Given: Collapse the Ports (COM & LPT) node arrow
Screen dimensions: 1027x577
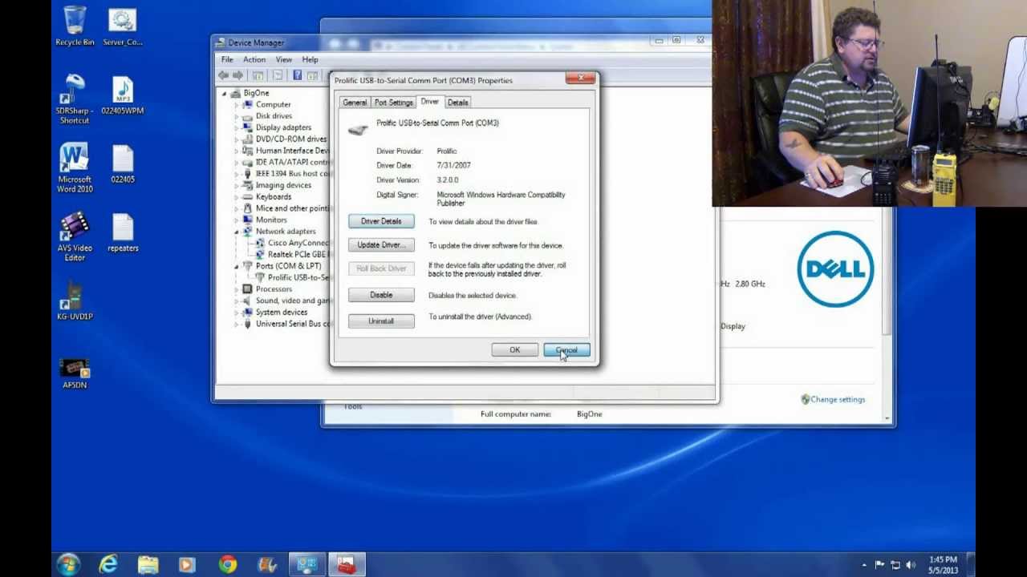Looking at the screenshot, I should (237, 266).
